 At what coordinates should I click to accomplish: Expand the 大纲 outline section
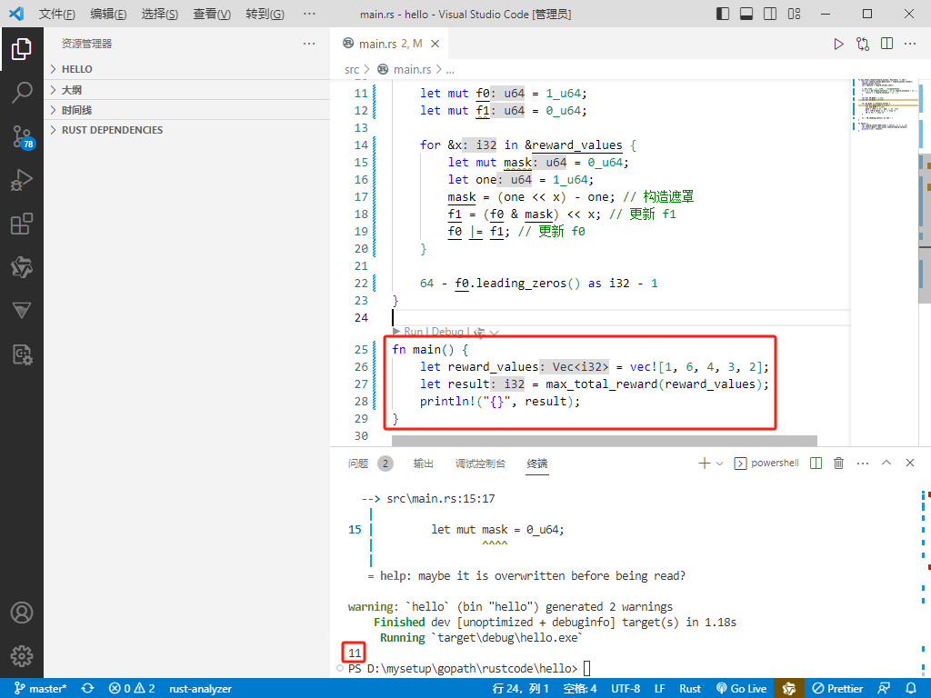tap(187, 90)
